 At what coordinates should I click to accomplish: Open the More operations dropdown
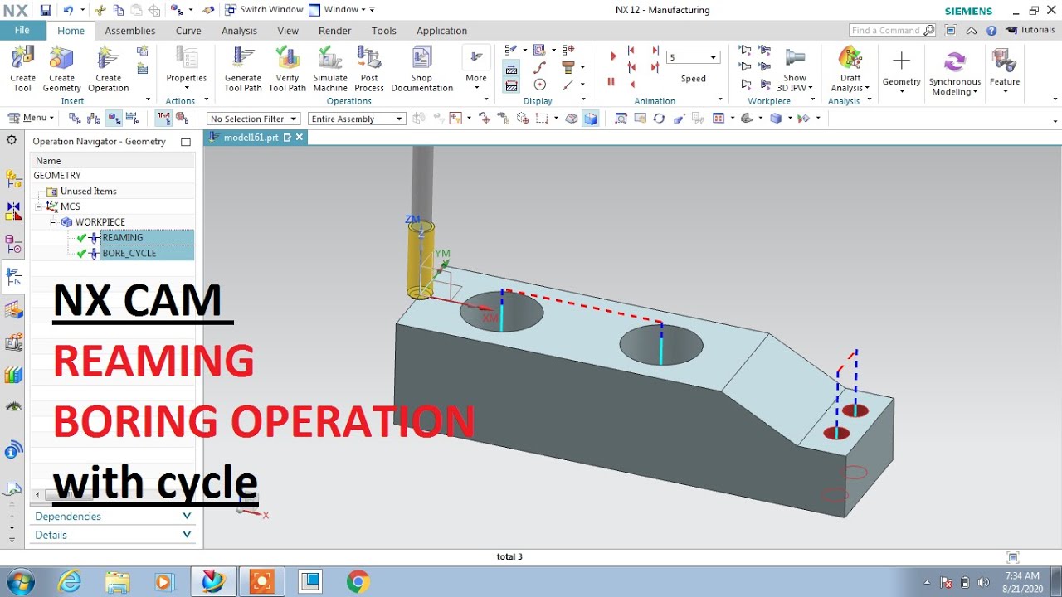click(x=476, y=69)
